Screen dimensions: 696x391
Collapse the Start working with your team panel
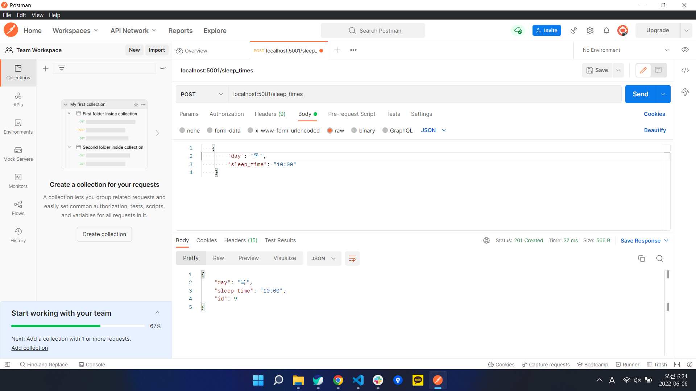(157, 313)
